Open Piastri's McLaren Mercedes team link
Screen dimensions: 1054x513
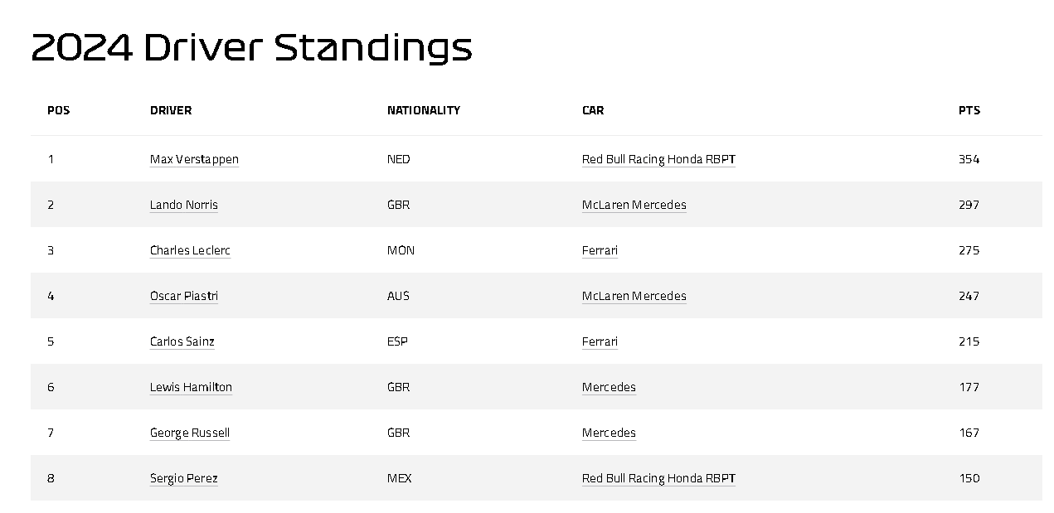point(634,296)
